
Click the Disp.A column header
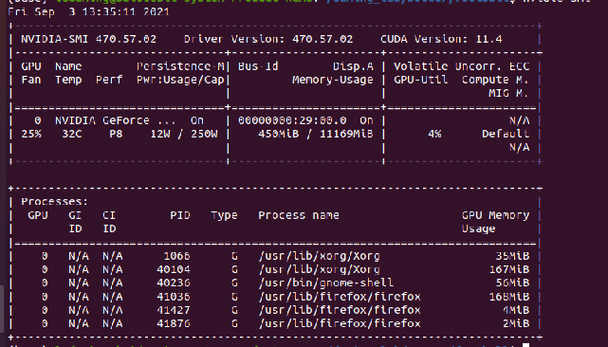[353, 66]
